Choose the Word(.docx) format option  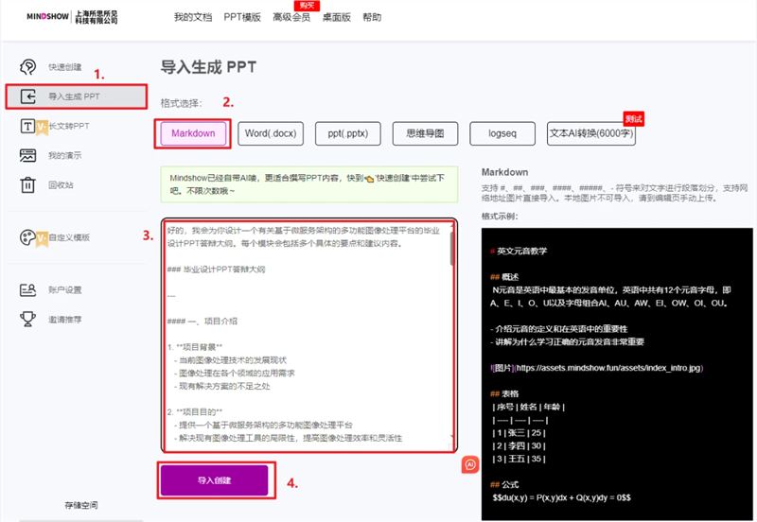pyautogui.click(x=271, y=133)
